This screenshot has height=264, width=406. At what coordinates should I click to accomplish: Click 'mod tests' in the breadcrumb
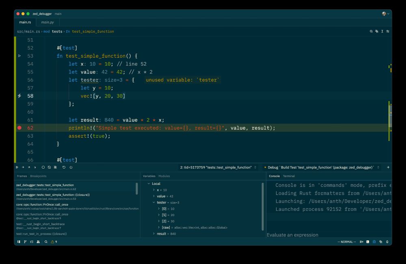[x=53, y=31]
